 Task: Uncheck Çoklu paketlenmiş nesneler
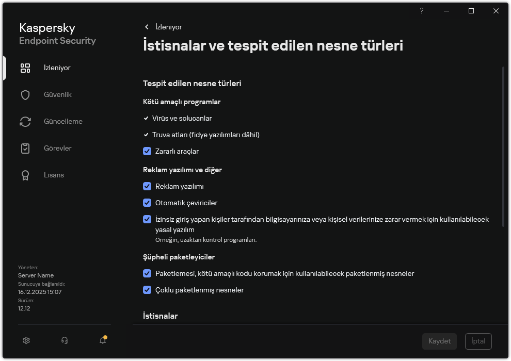click(147, 290)
